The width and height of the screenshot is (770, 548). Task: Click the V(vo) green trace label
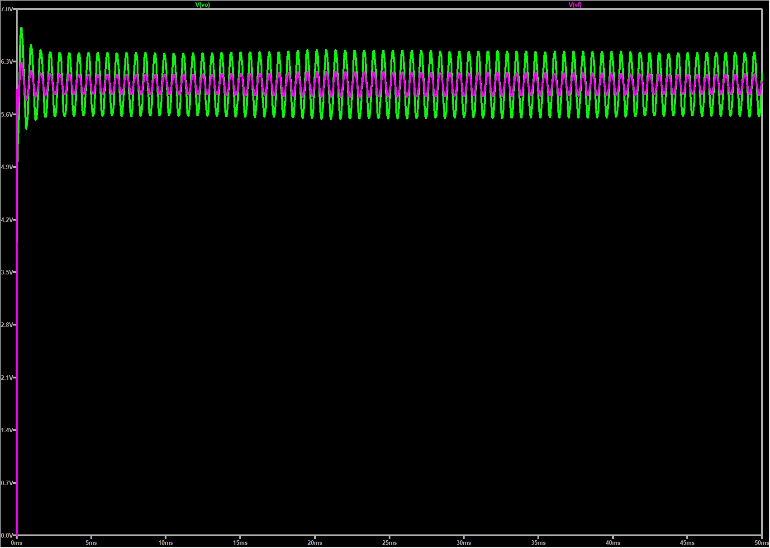tap(203, 5)
